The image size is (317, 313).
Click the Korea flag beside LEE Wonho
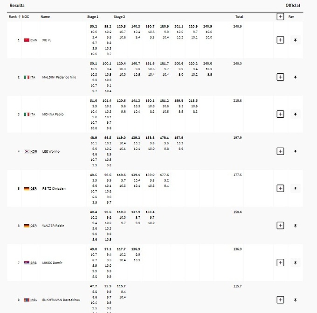click(27, 151)
